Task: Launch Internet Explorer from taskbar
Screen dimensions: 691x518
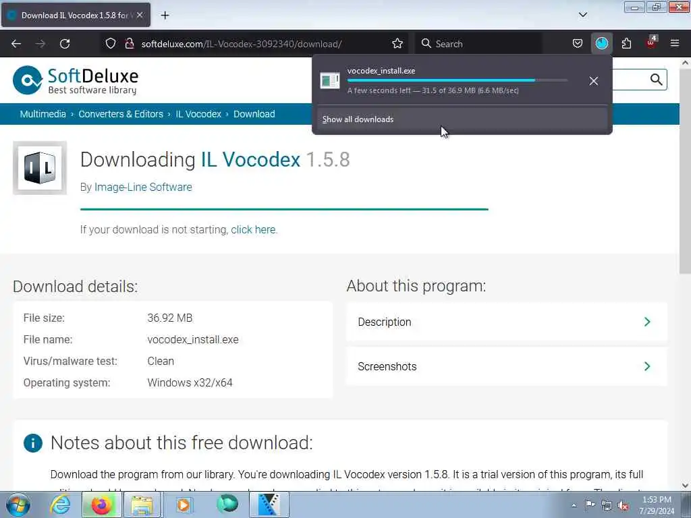Action: point(60,505)
